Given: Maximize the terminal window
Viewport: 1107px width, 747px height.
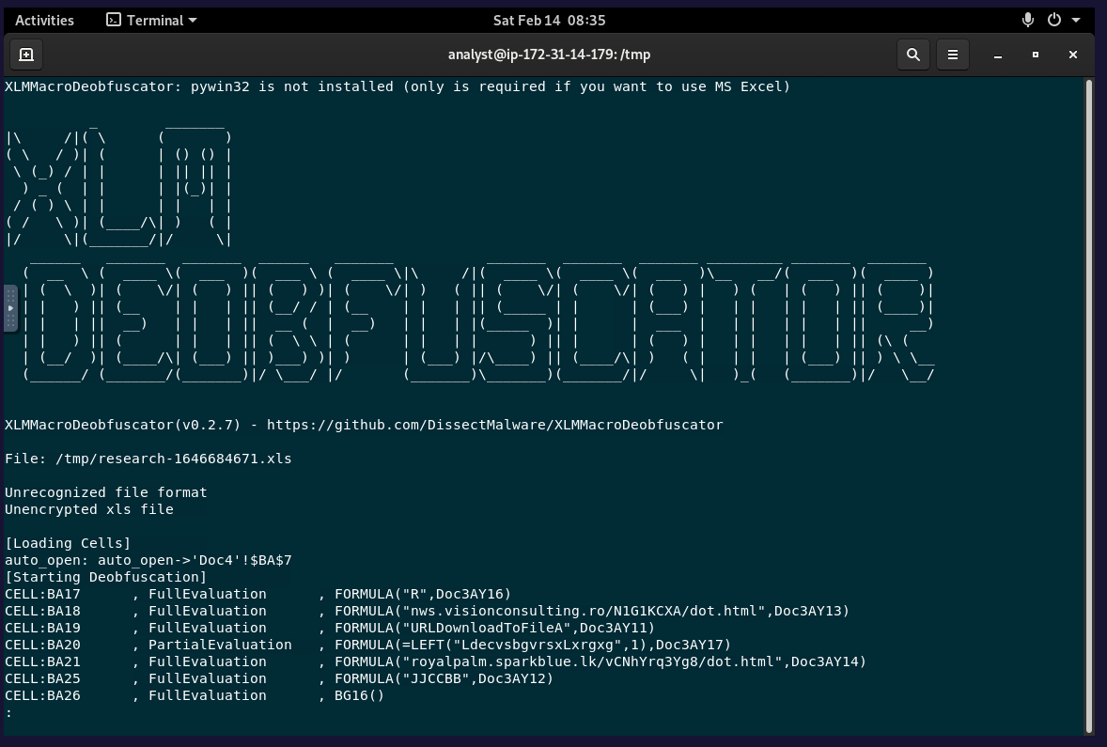Looking at the screenshot, I should tap(1036, 54).
